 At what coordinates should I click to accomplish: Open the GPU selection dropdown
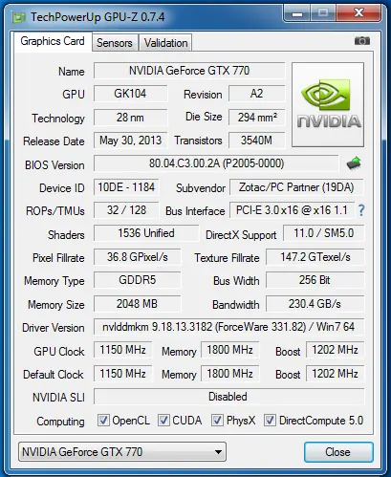coord(122,451)
